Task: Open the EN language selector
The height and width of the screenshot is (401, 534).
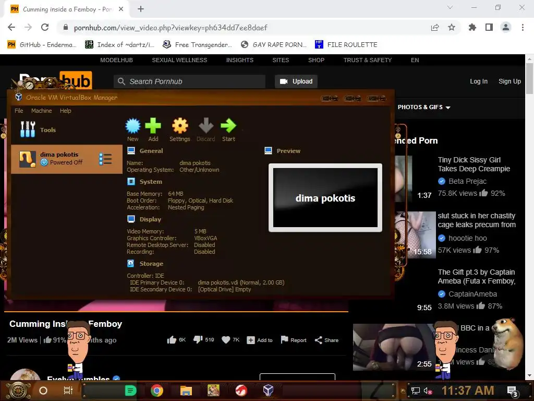Action: point(415,60)
